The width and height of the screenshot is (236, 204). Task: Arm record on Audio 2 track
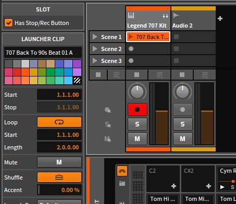(183, 109)
